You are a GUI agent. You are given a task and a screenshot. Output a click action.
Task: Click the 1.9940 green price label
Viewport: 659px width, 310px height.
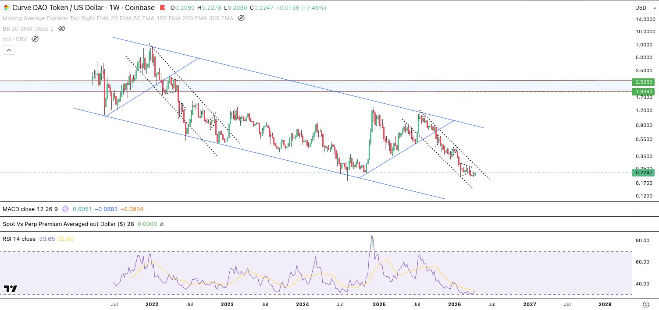(x=644, y=92)
